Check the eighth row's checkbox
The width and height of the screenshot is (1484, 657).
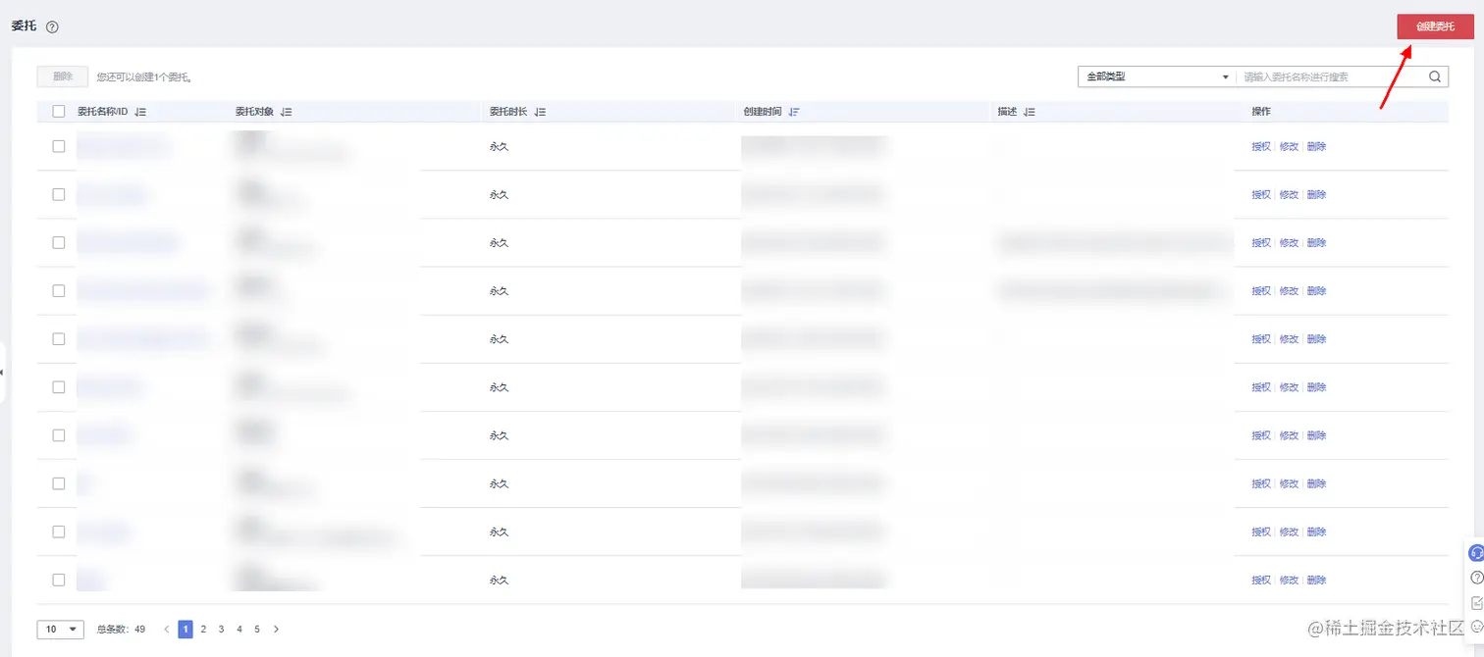tap(59, 483)
